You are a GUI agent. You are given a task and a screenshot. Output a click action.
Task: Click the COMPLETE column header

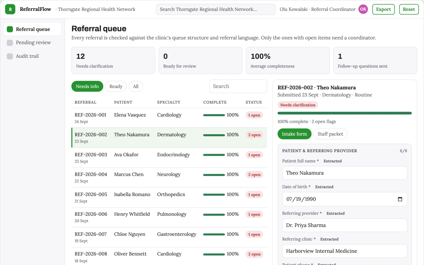point(215,102)
